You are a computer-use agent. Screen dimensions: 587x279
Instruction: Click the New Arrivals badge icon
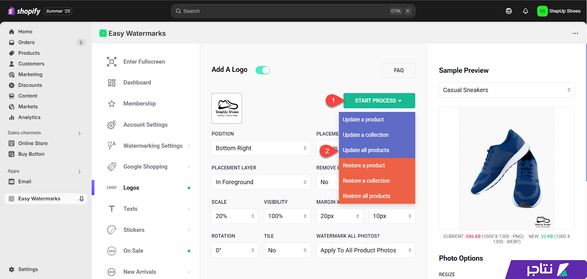[x=112, y=272]
